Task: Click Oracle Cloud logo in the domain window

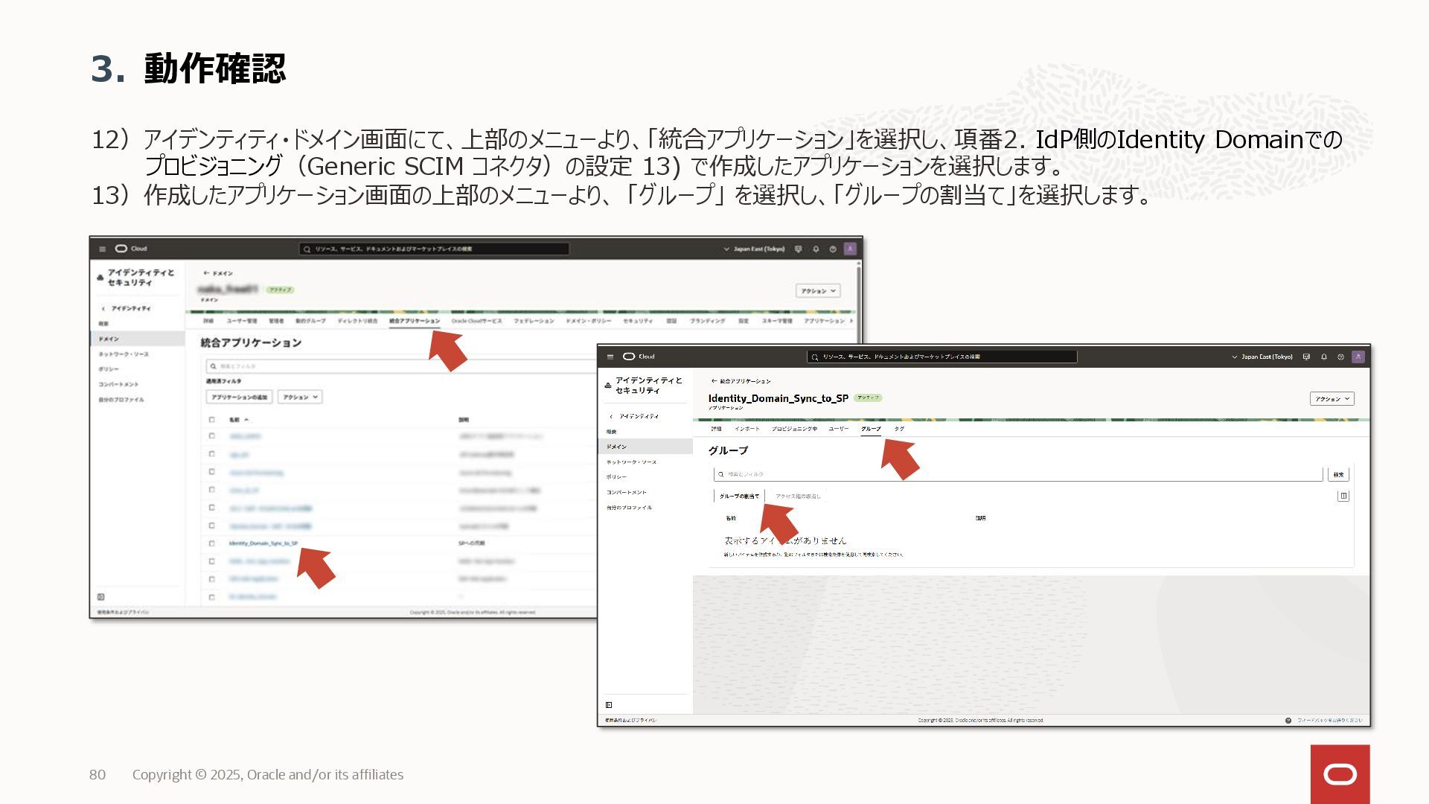Action: [x=130, y=249]
